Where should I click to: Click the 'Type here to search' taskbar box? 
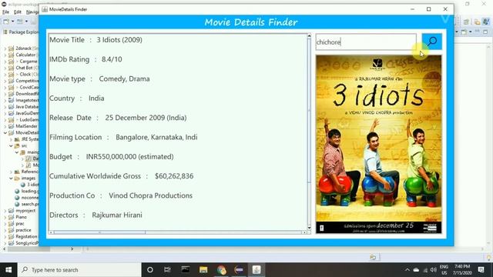pyautogui.click(x=79, y=270)
